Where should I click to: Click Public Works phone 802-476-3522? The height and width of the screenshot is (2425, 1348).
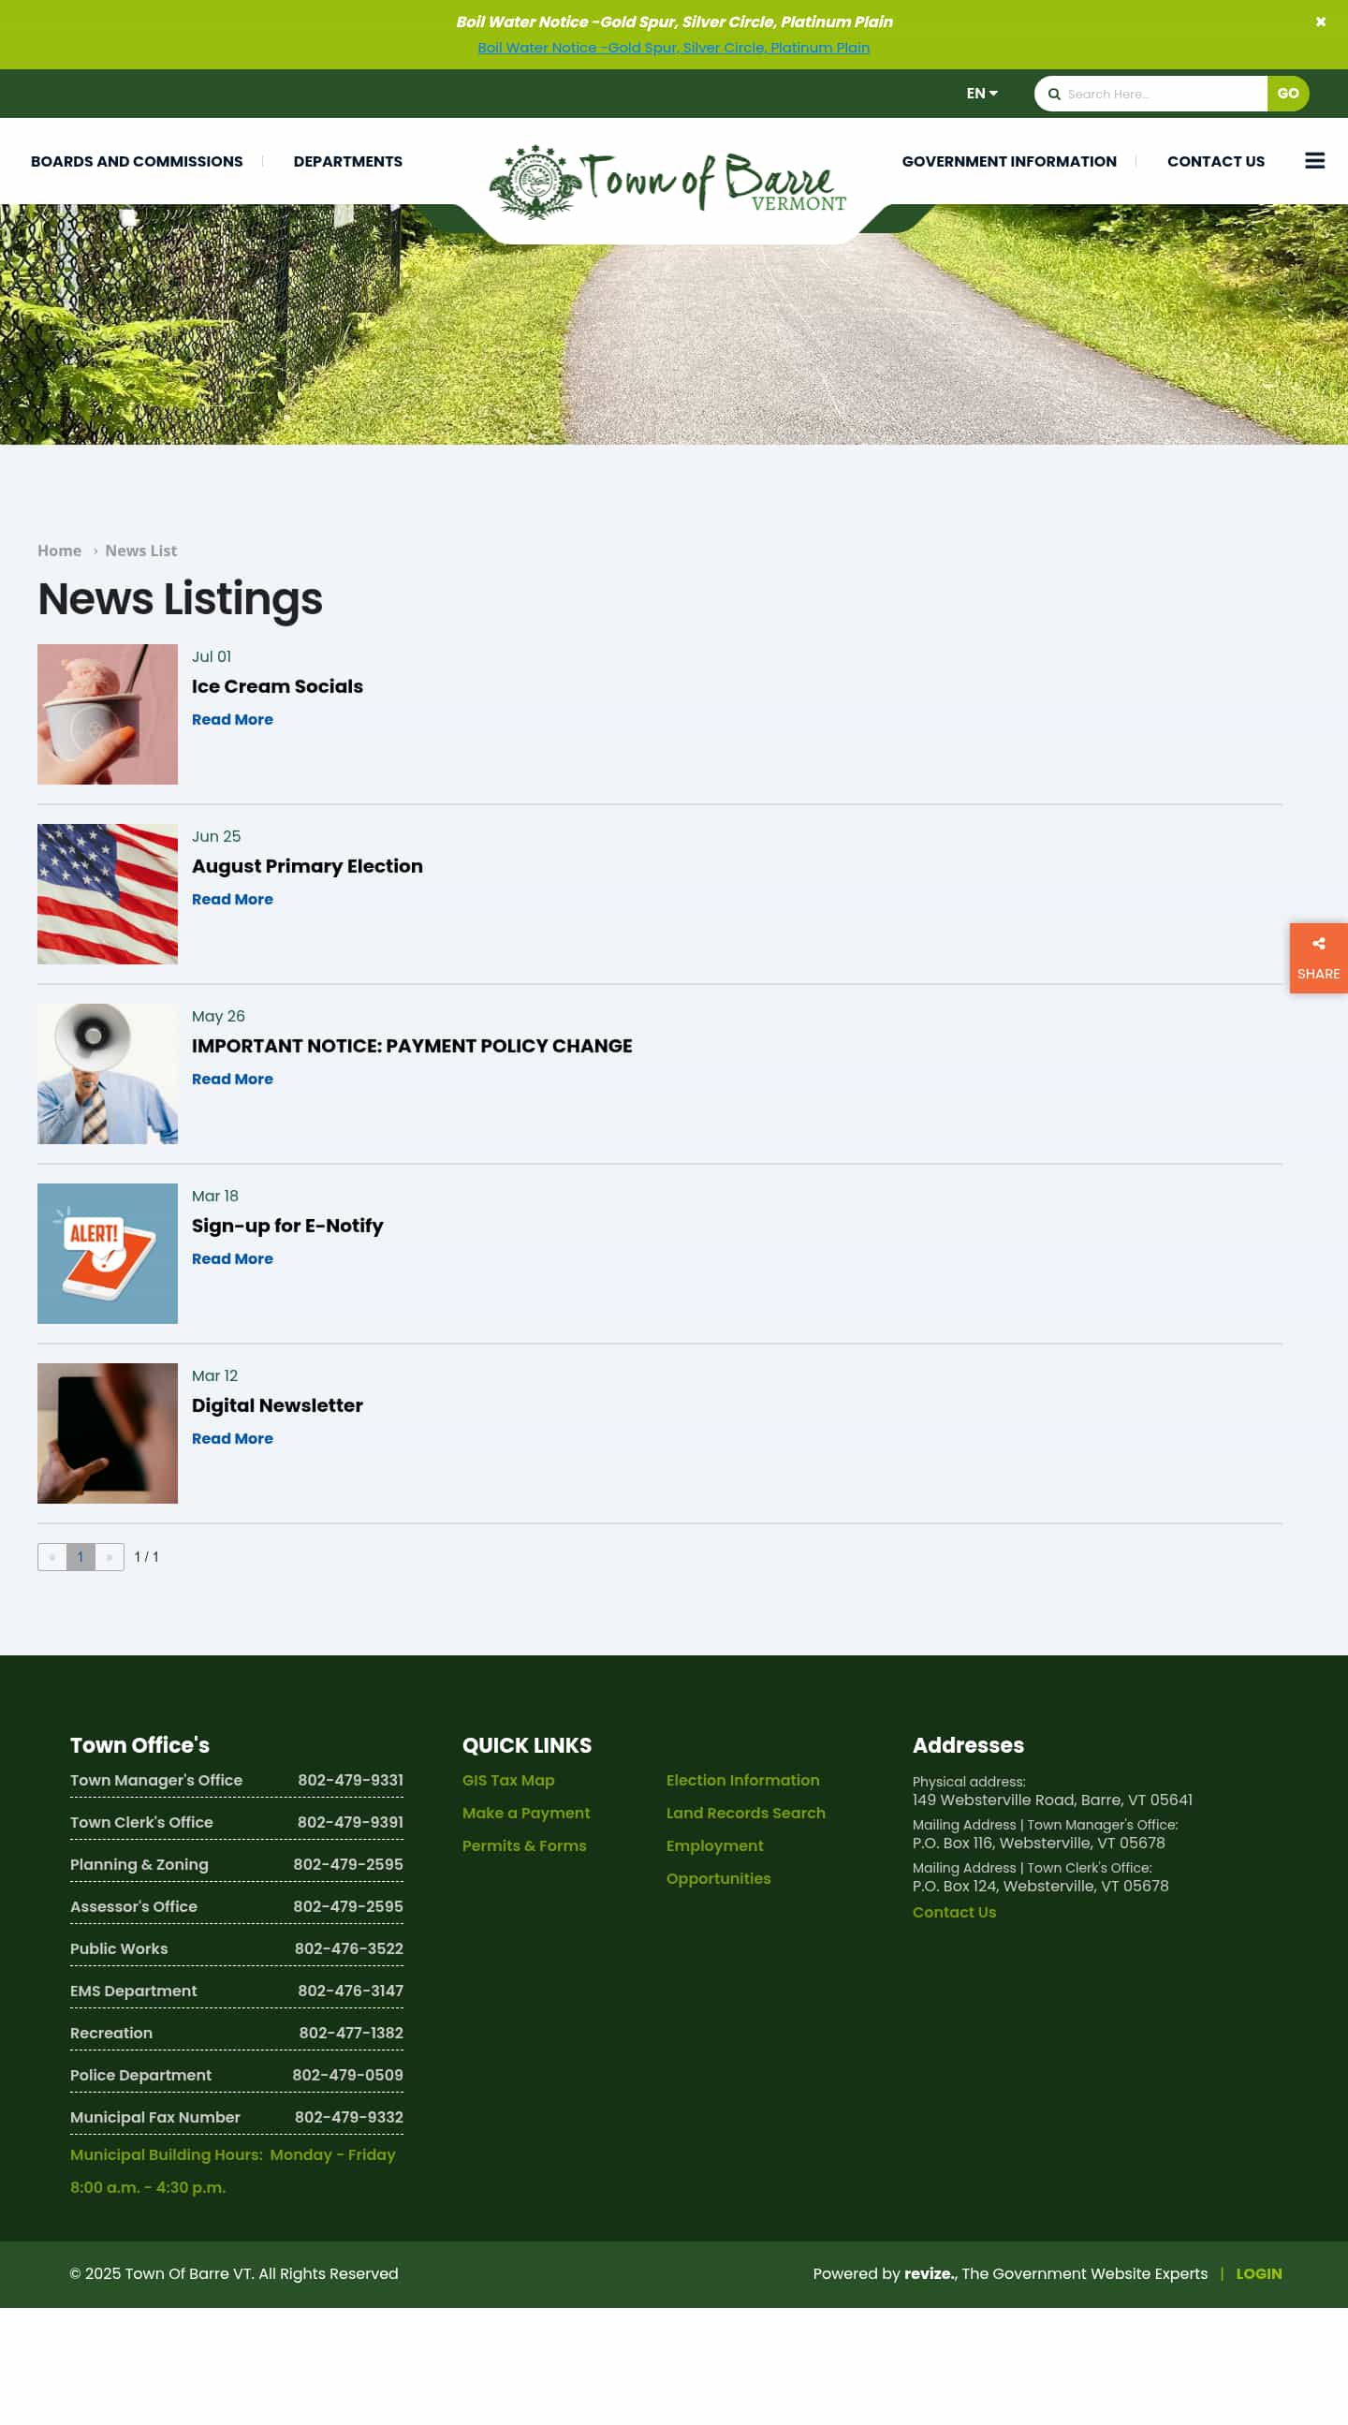point(348,1948)
